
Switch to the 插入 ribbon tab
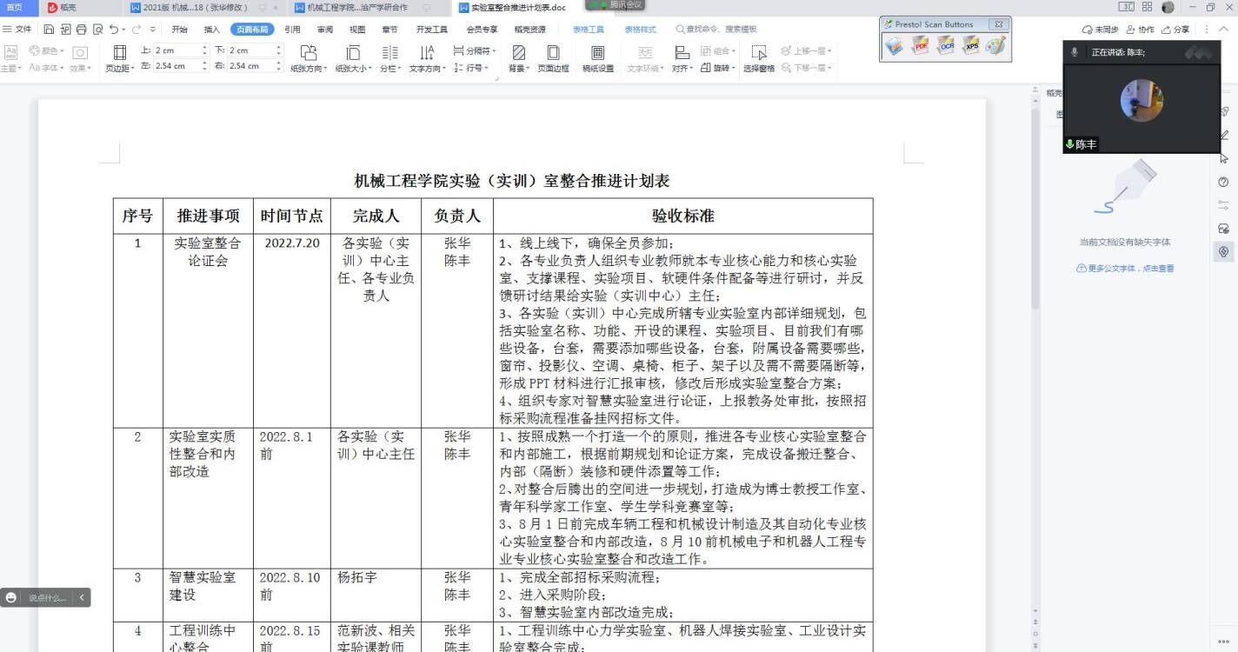(212, 30)
